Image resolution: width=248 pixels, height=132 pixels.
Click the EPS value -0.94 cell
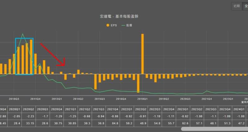point(99,116)
